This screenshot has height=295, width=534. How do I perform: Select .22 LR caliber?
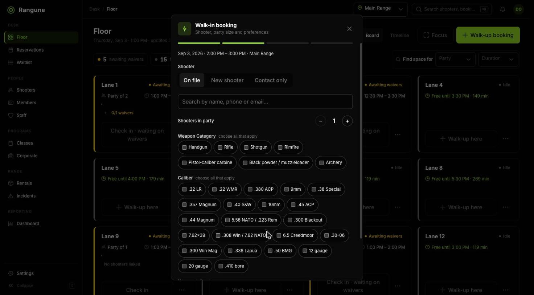[192, 189]
